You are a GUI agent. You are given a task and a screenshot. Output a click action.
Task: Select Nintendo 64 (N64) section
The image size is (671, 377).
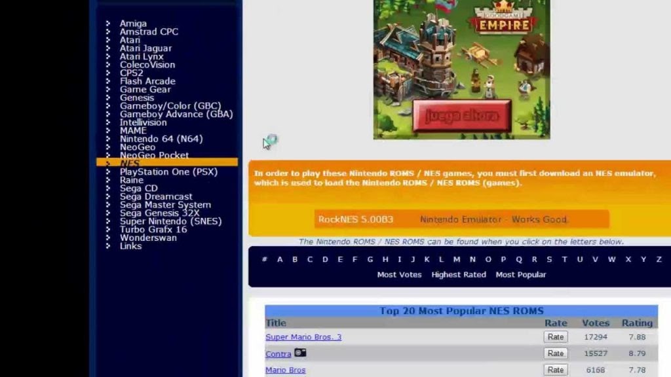coord(161,139)
